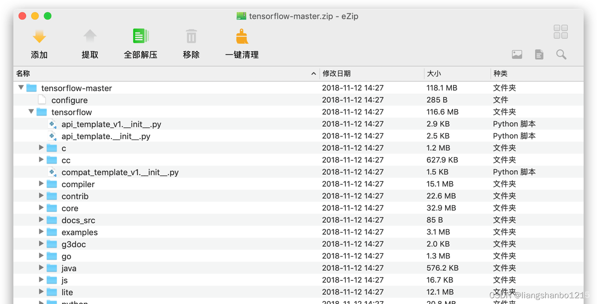Screen dimensions: 597x304
Task: Expand the cc folder triangle
Action: (x=41, y=160)
